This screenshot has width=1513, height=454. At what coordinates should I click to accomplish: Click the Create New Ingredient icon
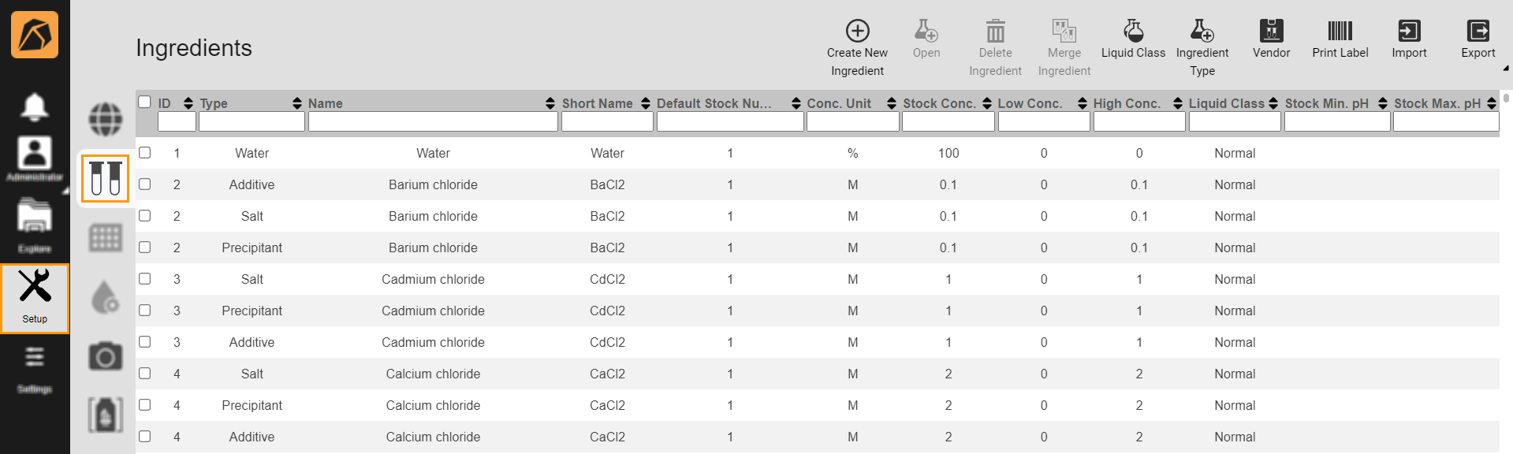click(x=857, y=31)
